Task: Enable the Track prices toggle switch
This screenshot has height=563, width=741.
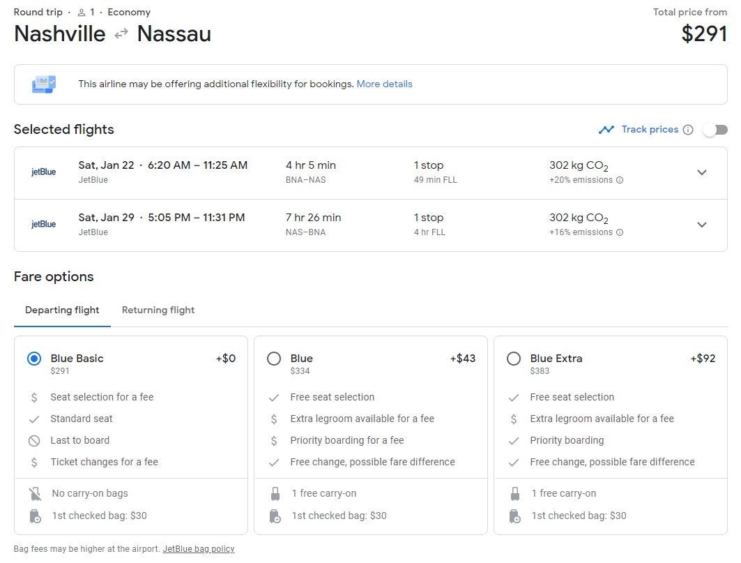Action: pos(715,130)
